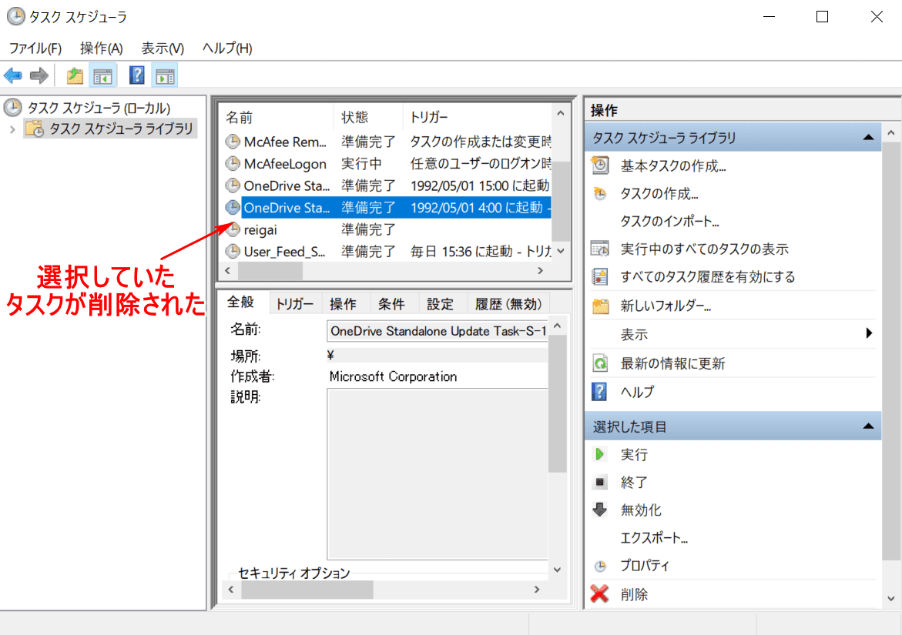Sort task list by トリガー column header
This screenshot has width=902, height=635.
click(478, 117)
